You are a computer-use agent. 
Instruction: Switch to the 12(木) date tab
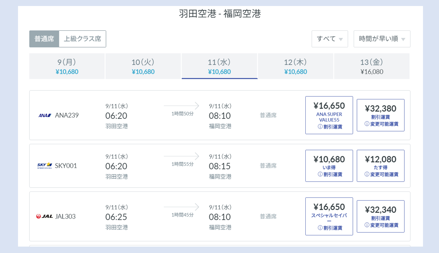[x=295, y=66]
